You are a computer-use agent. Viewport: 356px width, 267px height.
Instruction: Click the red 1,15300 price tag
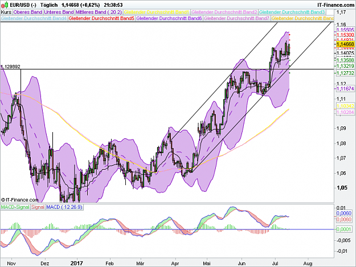point(345,35)
